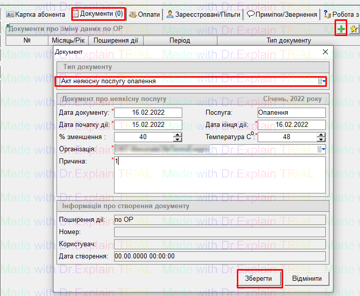Open the document type dropdown list
The height and width of the screenshot is (296, 360).
click(322, 81)
